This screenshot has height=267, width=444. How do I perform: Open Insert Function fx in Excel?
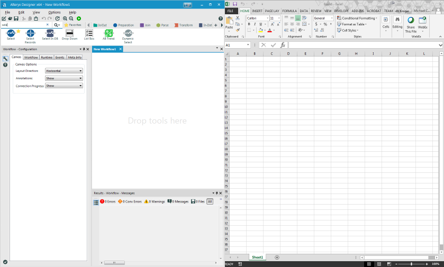click(x=283, y=45)
